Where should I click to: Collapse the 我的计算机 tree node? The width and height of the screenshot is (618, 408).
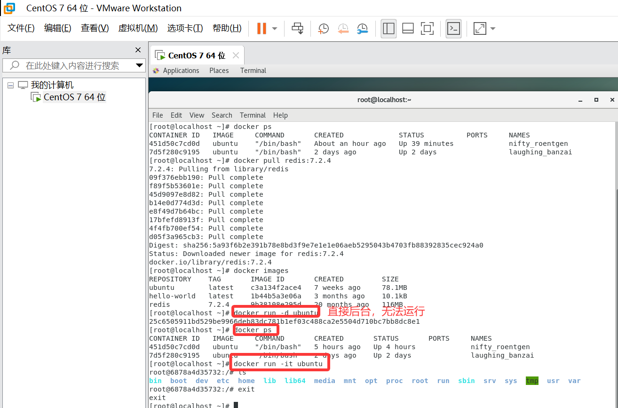[10, 86]
